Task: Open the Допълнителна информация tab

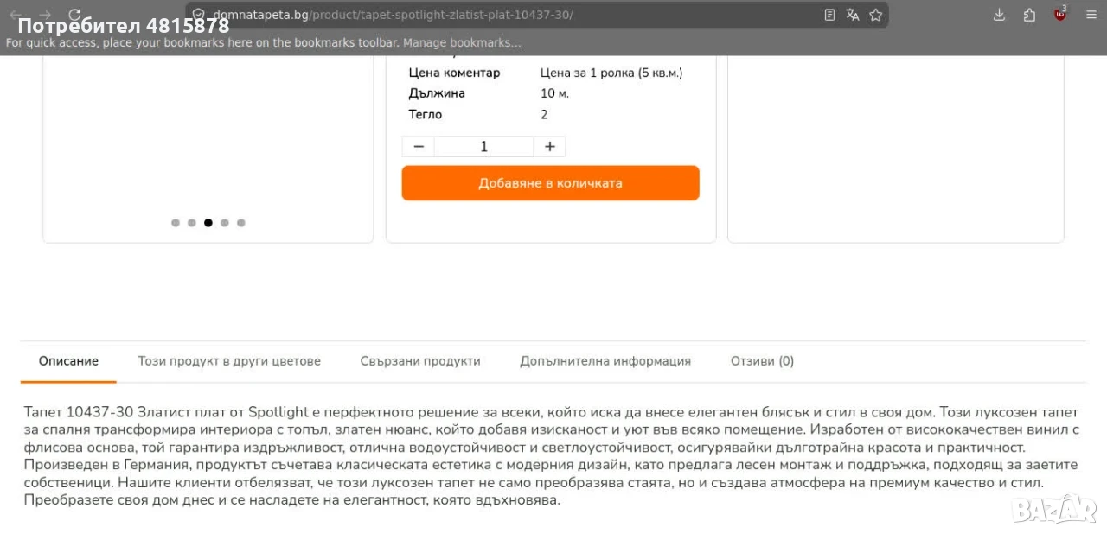Action: click(605, 361)
